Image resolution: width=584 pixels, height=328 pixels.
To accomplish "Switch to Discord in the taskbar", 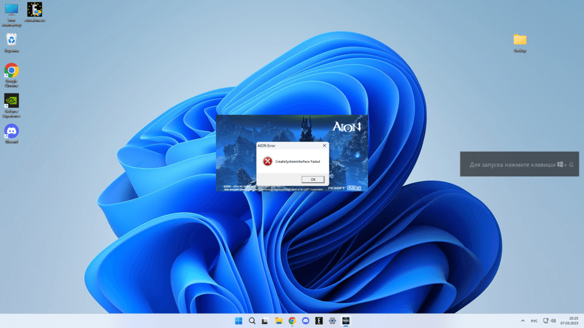I will (x=305, y=321).
